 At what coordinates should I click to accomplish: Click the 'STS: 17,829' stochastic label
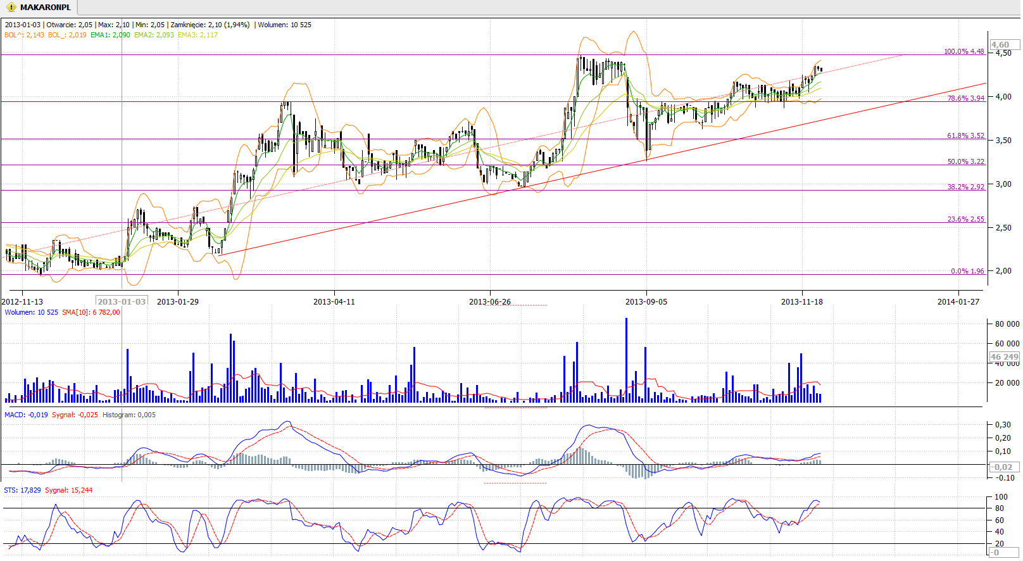pos(23,491)
